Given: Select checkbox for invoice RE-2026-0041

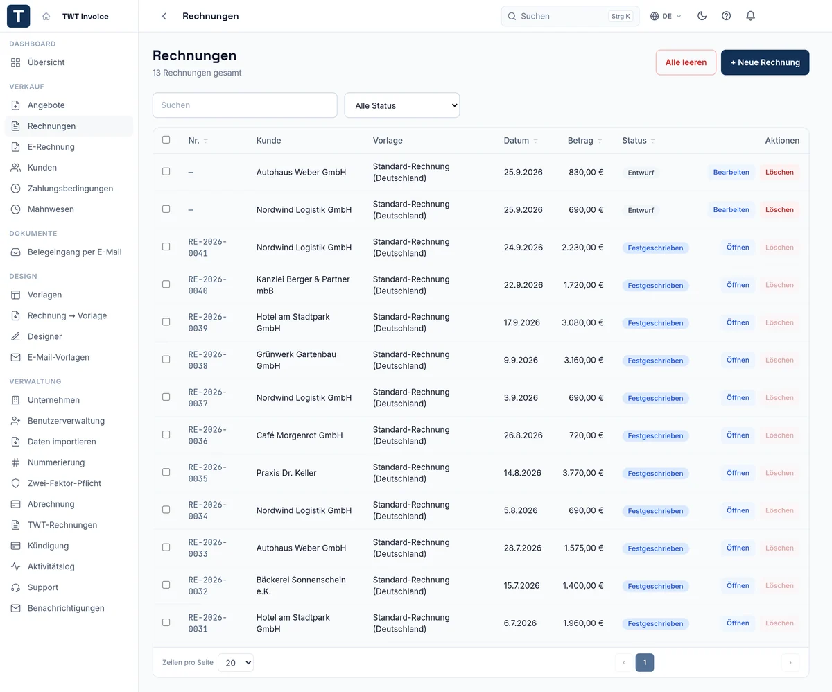Looking at the screenshot, I should pyautogui.click(x=166, y=246).
